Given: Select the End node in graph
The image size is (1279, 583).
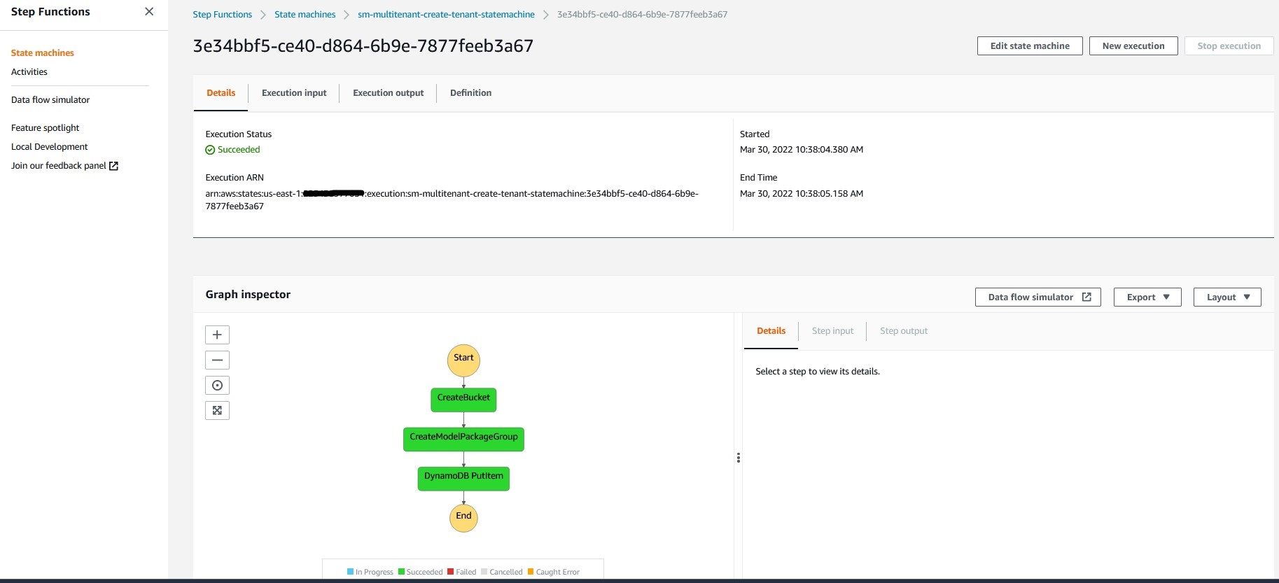Looking at the screenshot, I should (x=463, y=518).
